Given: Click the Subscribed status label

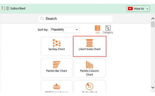Looking at the screenshot, I should click(x=18, y=8).
